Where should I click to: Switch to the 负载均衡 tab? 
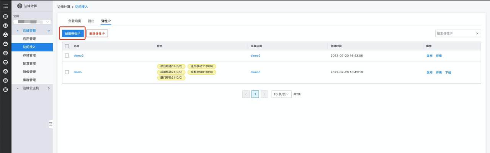[x=75, y=21]
